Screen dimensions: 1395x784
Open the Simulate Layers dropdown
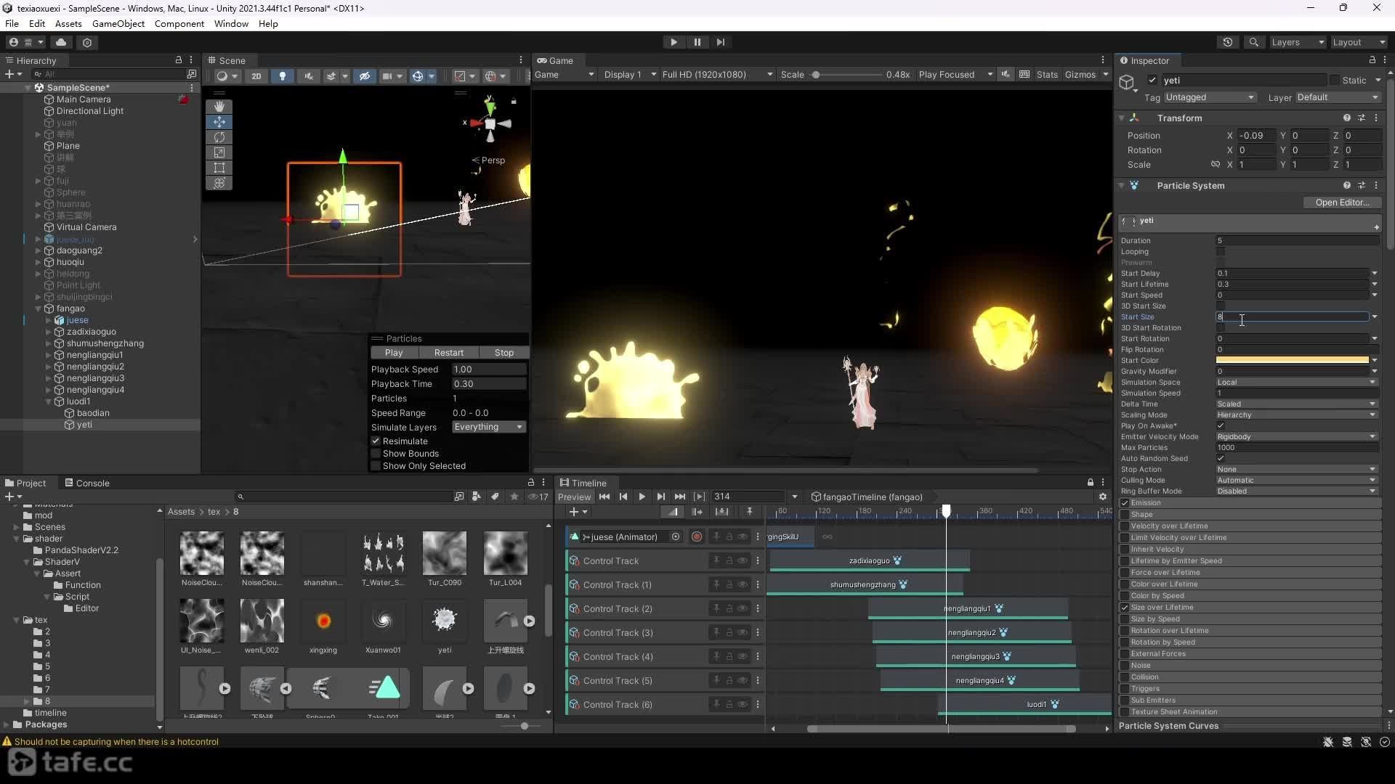[x=488, y=427]
